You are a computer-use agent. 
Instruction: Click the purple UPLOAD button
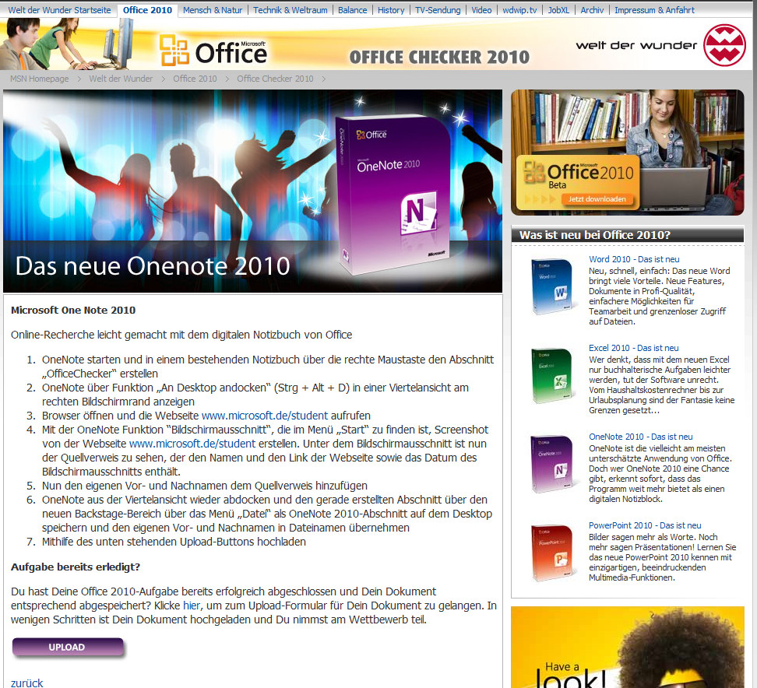(68, 648)
